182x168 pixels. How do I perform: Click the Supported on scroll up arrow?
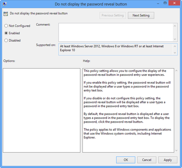[x=175, y=46]
